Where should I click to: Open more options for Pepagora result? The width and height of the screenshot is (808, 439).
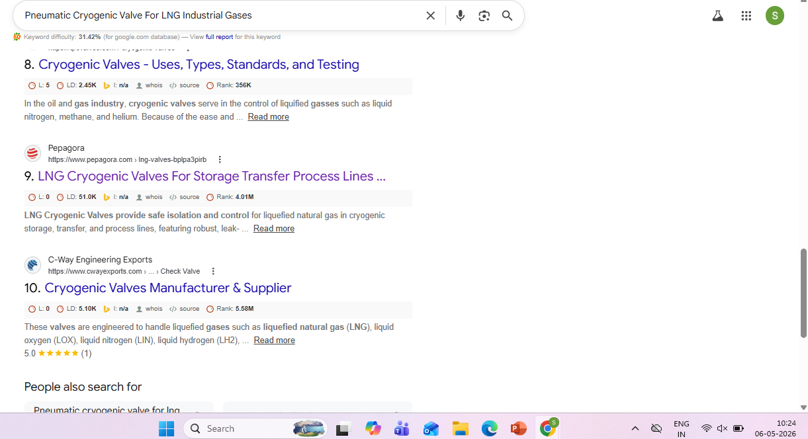[x=220, y=159]
